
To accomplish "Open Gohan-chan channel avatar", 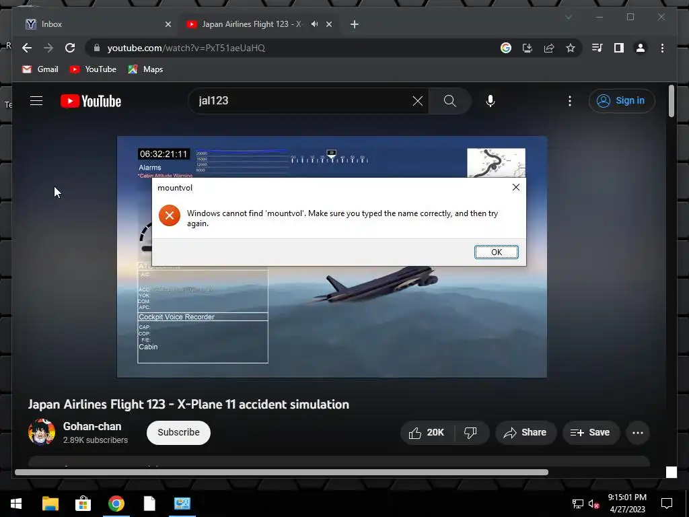I will click(x=42, y=432).
